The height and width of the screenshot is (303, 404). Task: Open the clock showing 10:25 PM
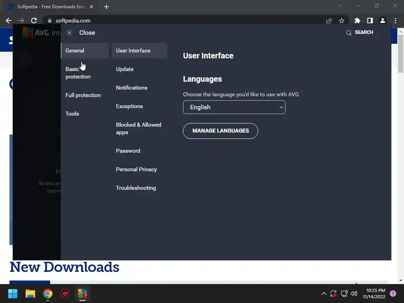[374, 294]
